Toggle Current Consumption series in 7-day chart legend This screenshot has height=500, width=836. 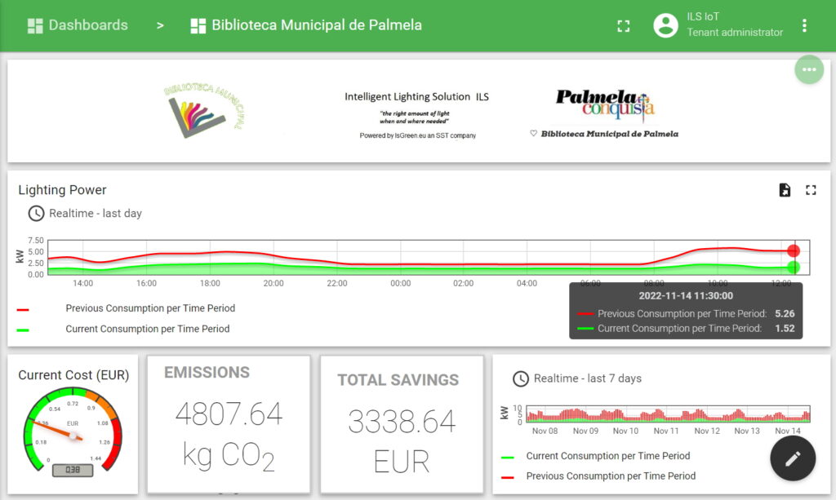click(x=607, y=456)
